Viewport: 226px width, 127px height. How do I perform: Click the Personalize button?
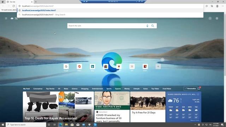(190, 89)
